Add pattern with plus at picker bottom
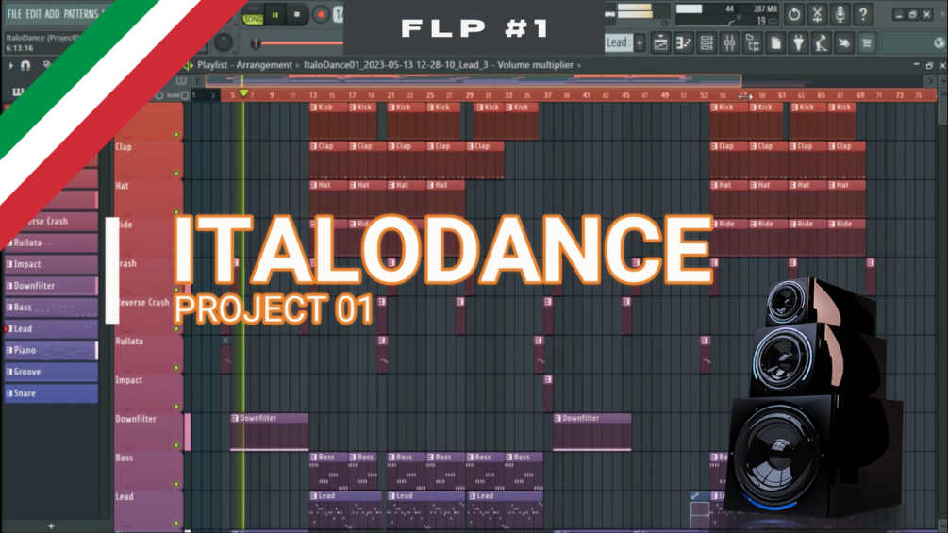 tap(51, 526)
